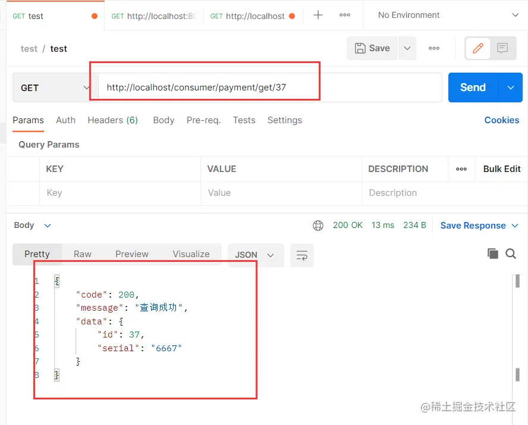
Task: Select the Visualize response view
Action: click(x=191, y=254)
